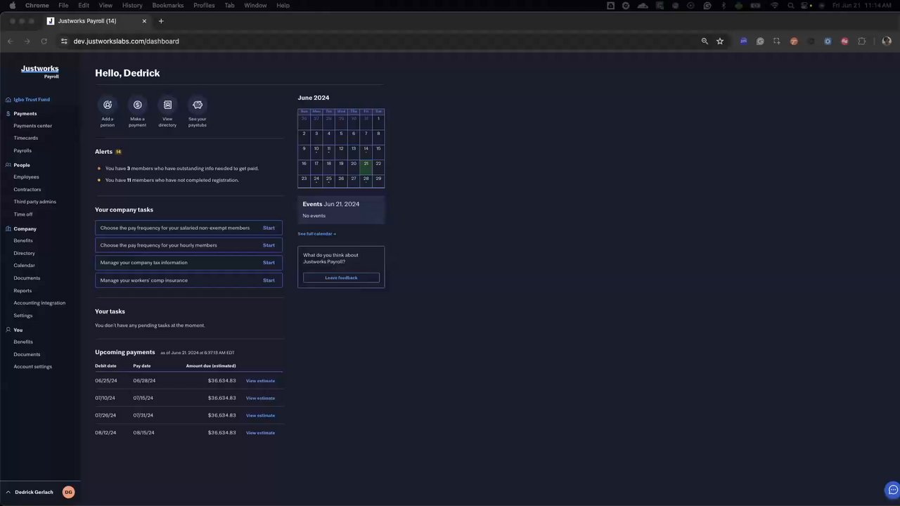The image size is (900, 506).
Task: Open alert about 11 members not registered
Action: (172, 180)
